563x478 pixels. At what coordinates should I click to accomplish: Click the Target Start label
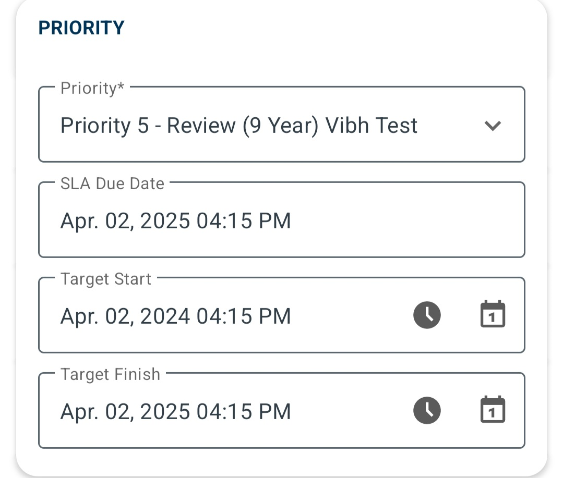point(105,279)
